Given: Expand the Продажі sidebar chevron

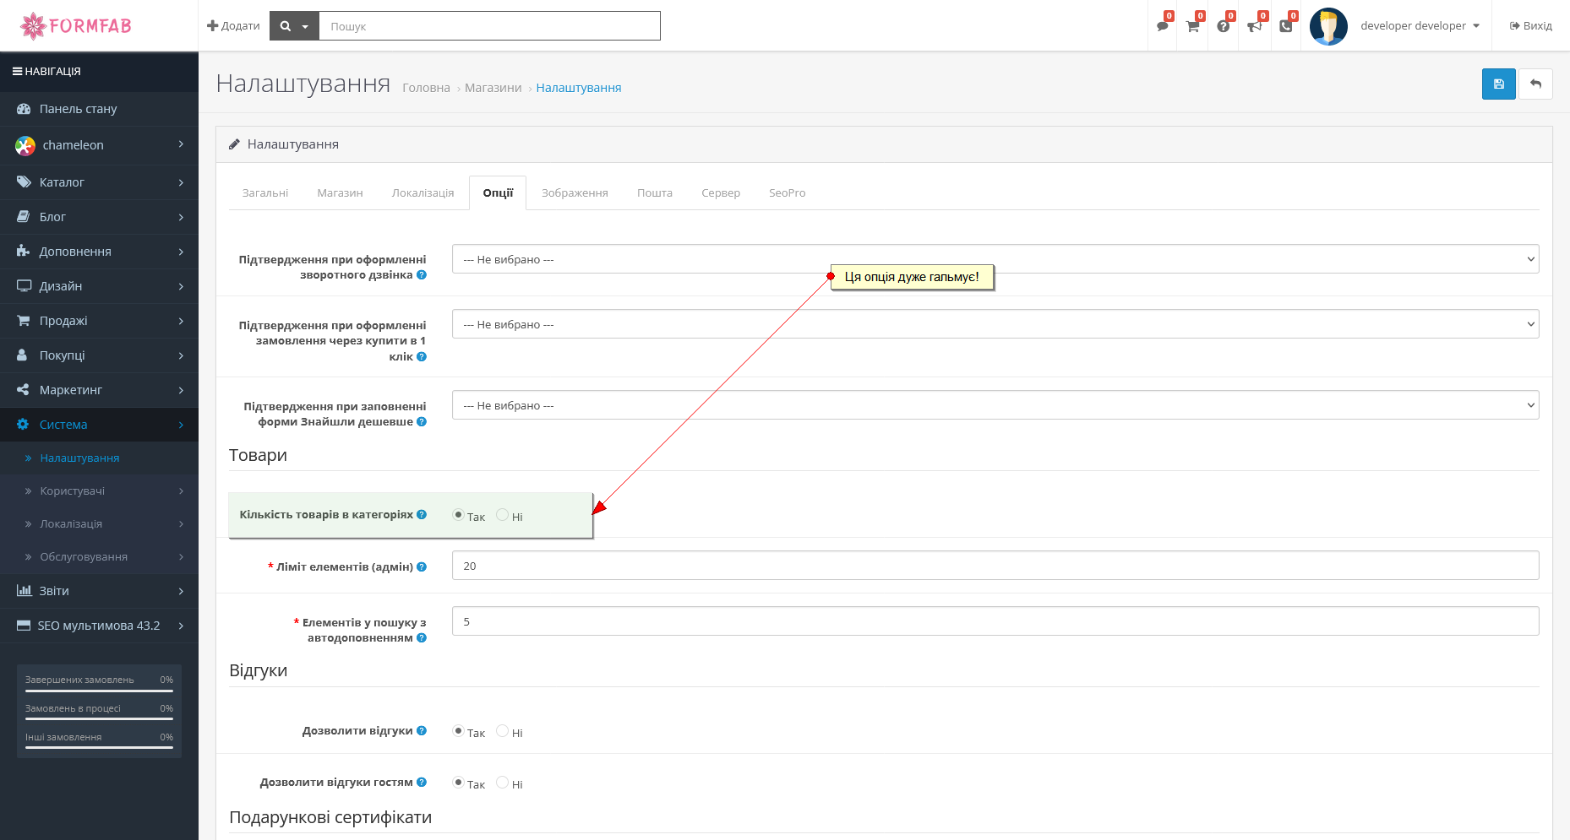Looking at the screenshot, I should (x=181, y=321).
